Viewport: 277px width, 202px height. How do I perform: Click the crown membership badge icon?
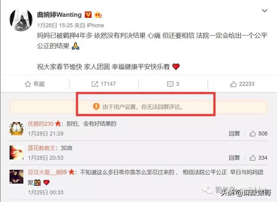[x=98, y=15]
